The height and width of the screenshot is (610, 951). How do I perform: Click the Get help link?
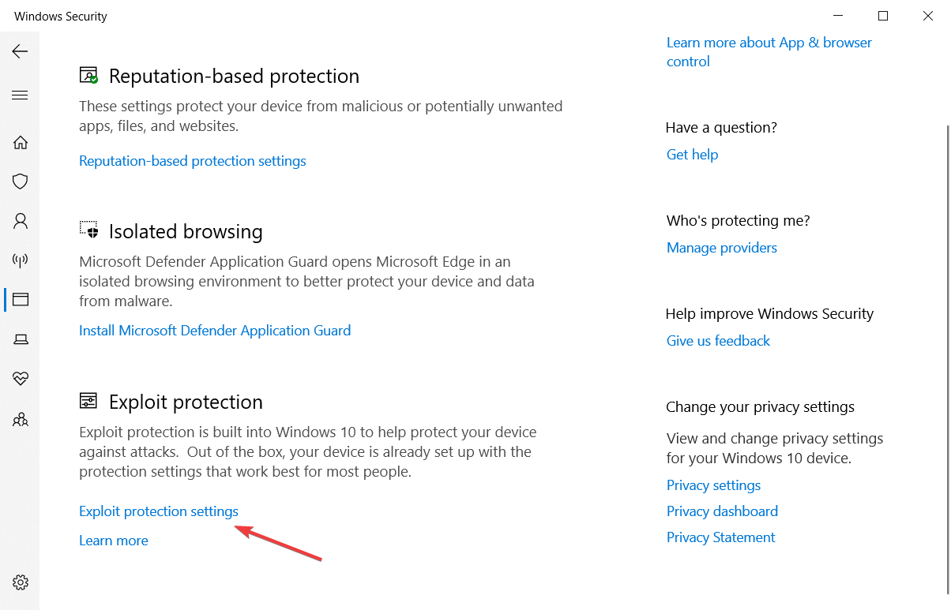point(692,155)
